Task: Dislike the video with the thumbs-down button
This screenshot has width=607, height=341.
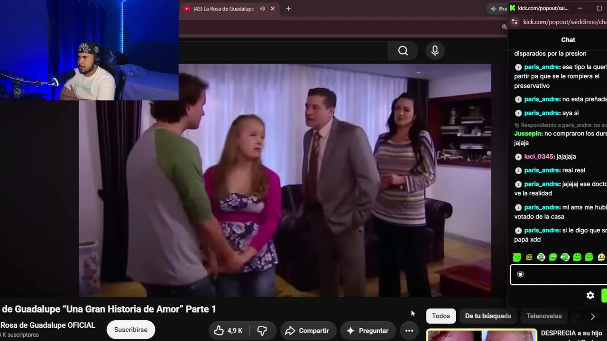Action: coord(262,331)
